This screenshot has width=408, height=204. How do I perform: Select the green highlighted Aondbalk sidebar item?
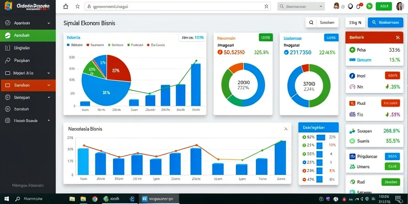(28, 35)
